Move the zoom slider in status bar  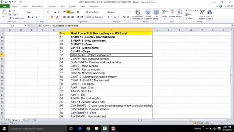[x=222, y=123]
